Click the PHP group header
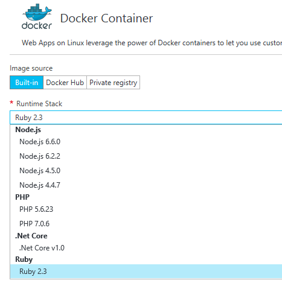 [x=22, y=197]
